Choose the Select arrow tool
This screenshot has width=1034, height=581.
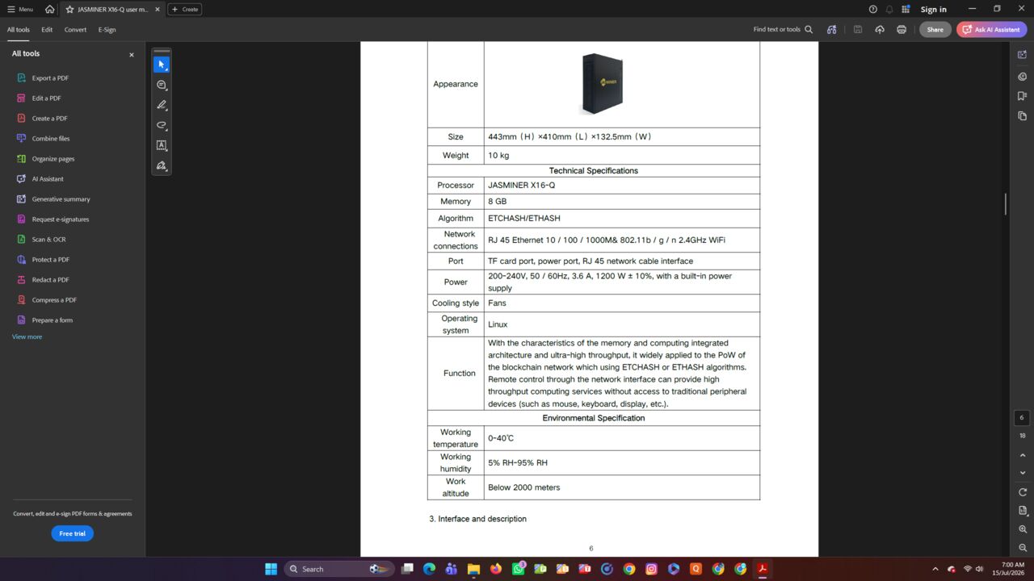coord(162,65)
